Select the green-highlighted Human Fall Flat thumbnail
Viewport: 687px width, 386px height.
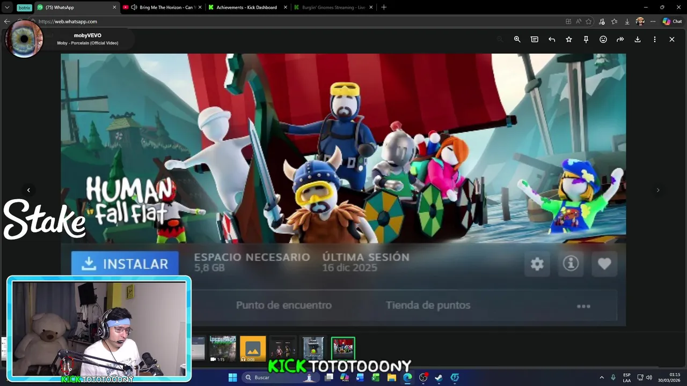click(x=343, y=349)
